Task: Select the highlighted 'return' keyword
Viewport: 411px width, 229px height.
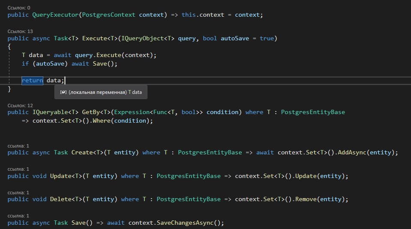Action: tap(32, 81)
